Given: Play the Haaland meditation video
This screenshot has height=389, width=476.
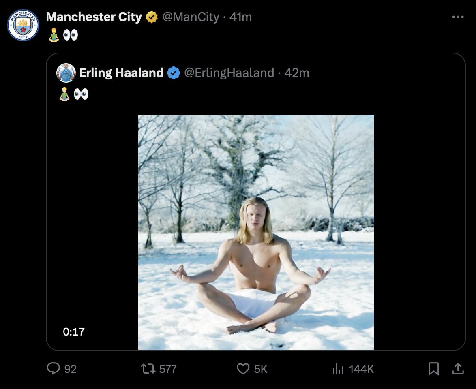Looking at the screenshot, I should coord(256,232).
